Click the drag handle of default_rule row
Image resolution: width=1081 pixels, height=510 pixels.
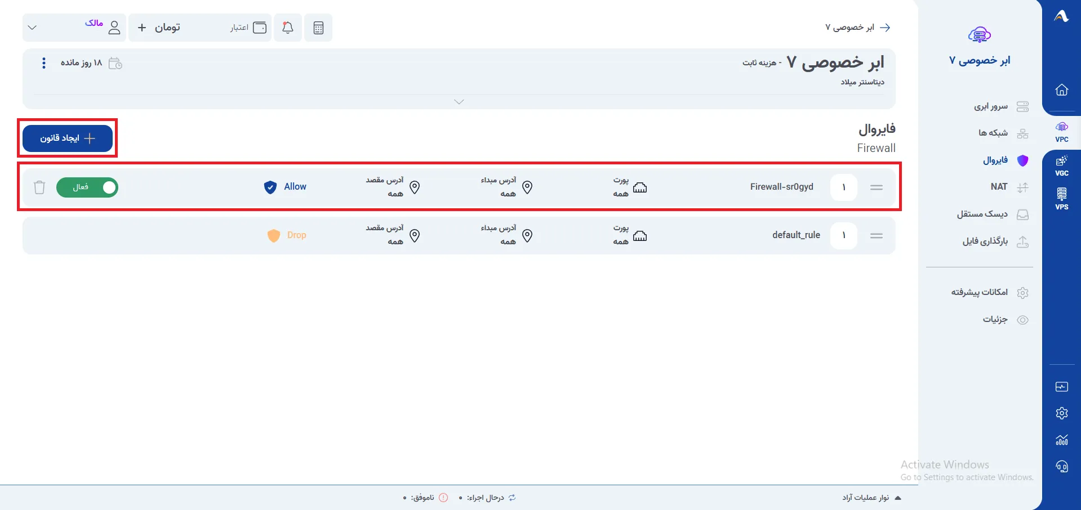pos(877,236)
